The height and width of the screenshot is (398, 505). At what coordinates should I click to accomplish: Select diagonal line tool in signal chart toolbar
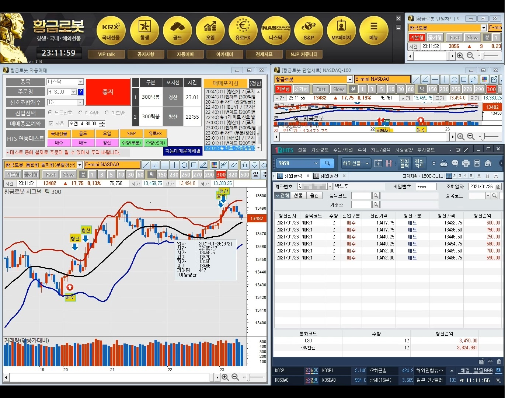146,165
